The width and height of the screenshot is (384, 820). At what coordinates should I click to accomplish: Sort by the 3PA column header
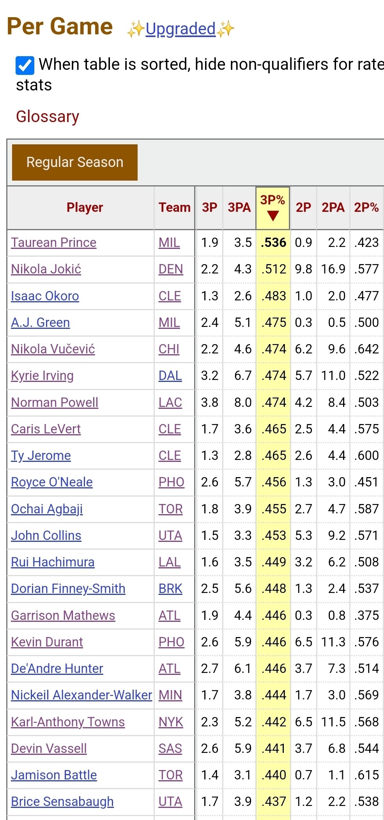pyautogui.click(x=239, y=208)
